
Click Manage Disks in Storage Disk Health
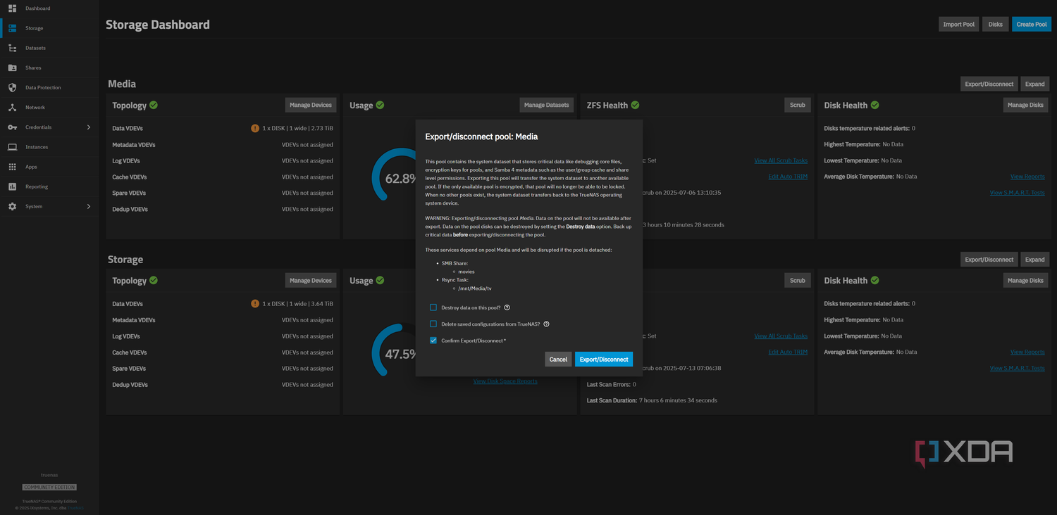(1025, 280)
